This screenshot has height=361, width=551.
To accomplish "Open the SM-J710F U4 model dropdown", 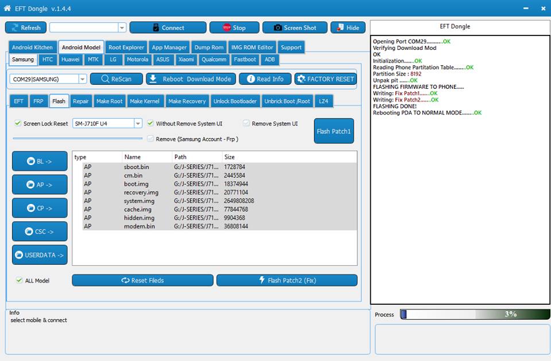I will [138, 124].
